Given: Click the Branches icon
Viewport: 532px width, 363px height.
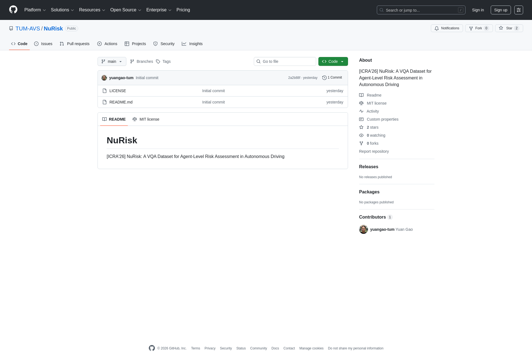Looking at the screenshot, I should coord(132,61).
